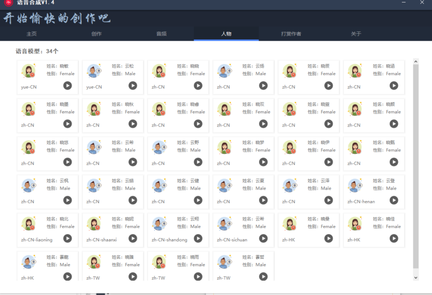The image size is (432, 295).
Task: Play the 晓辰 voice sample
Action: 328,86
